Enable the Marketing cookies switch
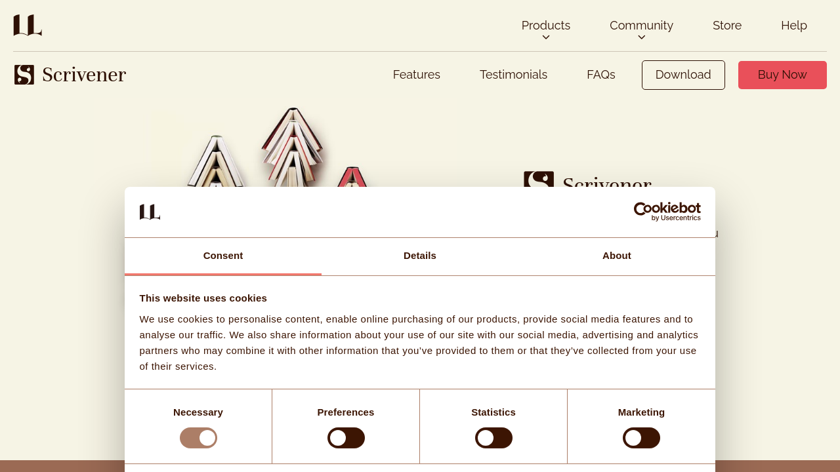Screen dimensions: 840x472 point(641,438)
